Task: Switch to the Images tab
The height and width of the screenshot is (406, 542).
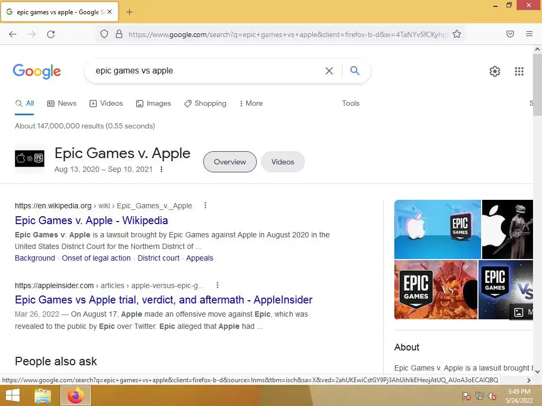Action: 153,103
